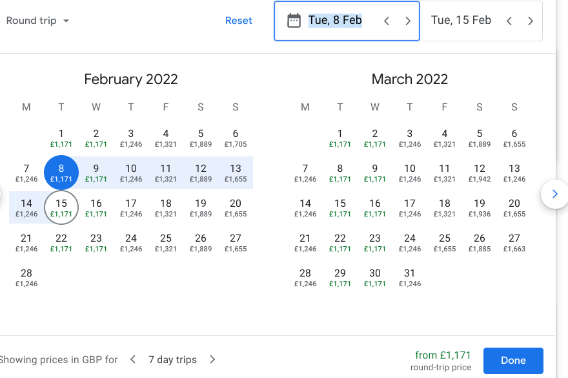The image size is (568, 378).
Task: Select the Tue, 8 Feb departure field
Action: (335, 21)
